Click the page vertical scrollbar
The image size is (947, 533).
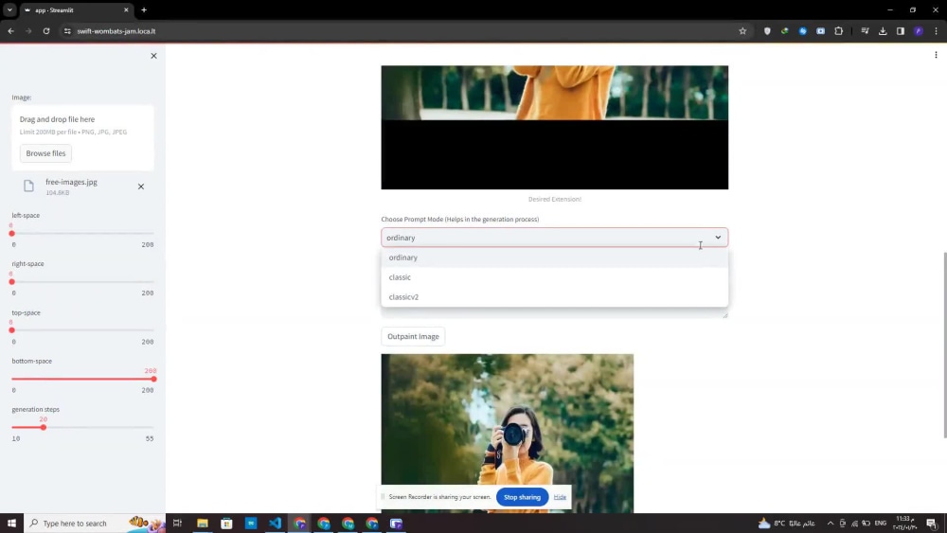(944, 346)
